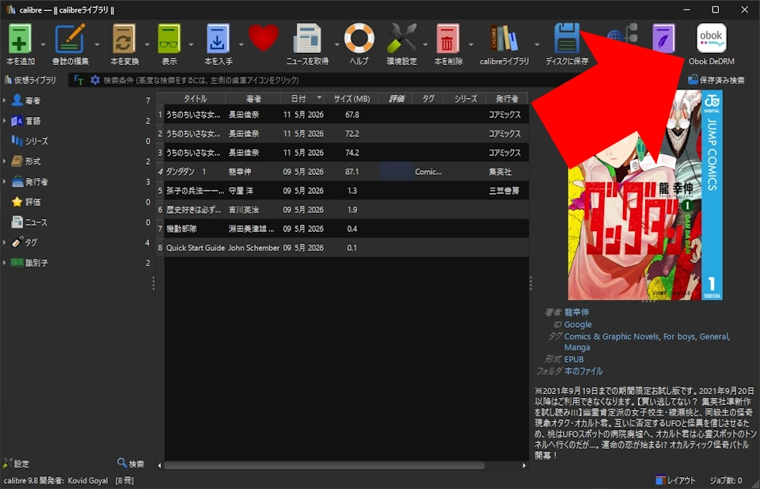Open Fetch news (ニュースを取得) icon
This screenshot has width=760, height=489.
[x=307, y=39]
